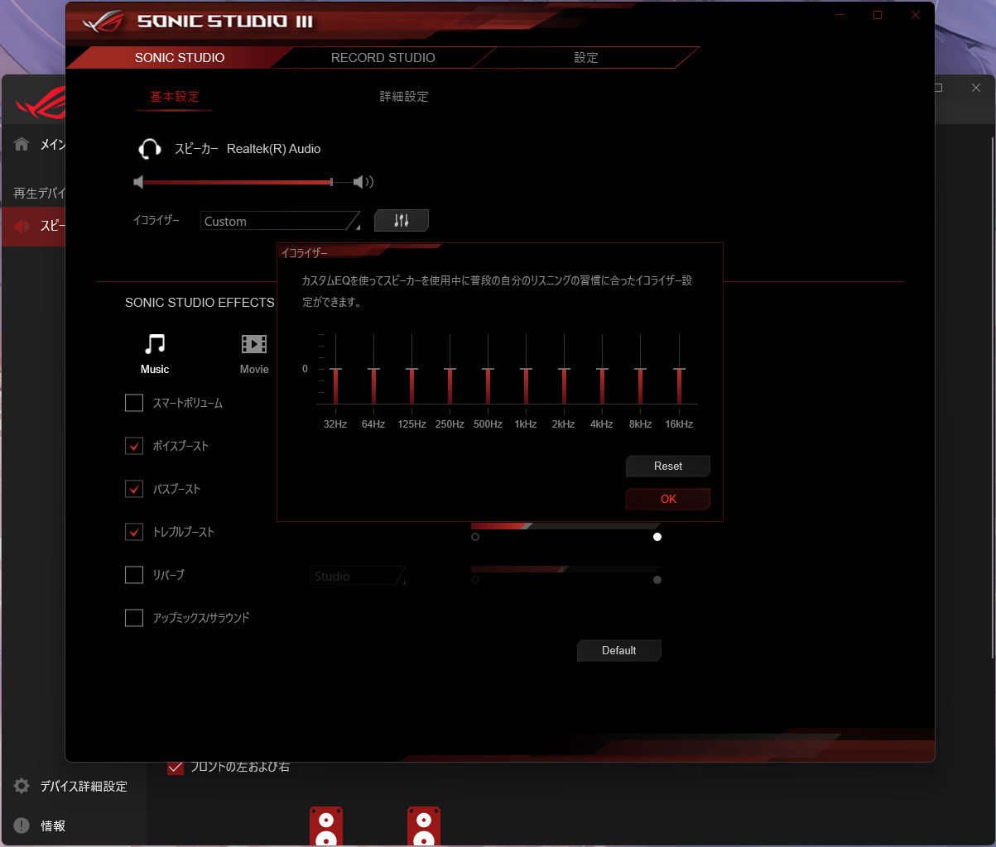Open the equalizer sliders settings icon
This screenshot has width=996, height=847.
coord(402,221)
